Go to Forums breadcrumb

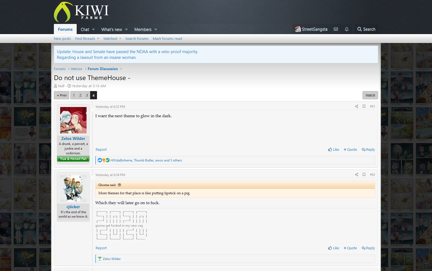(60, 69)
